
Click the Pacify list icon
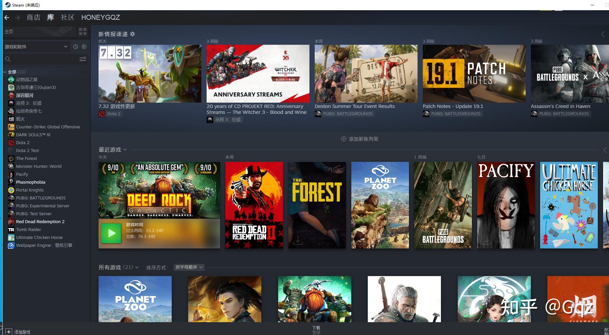click(11, 174)
